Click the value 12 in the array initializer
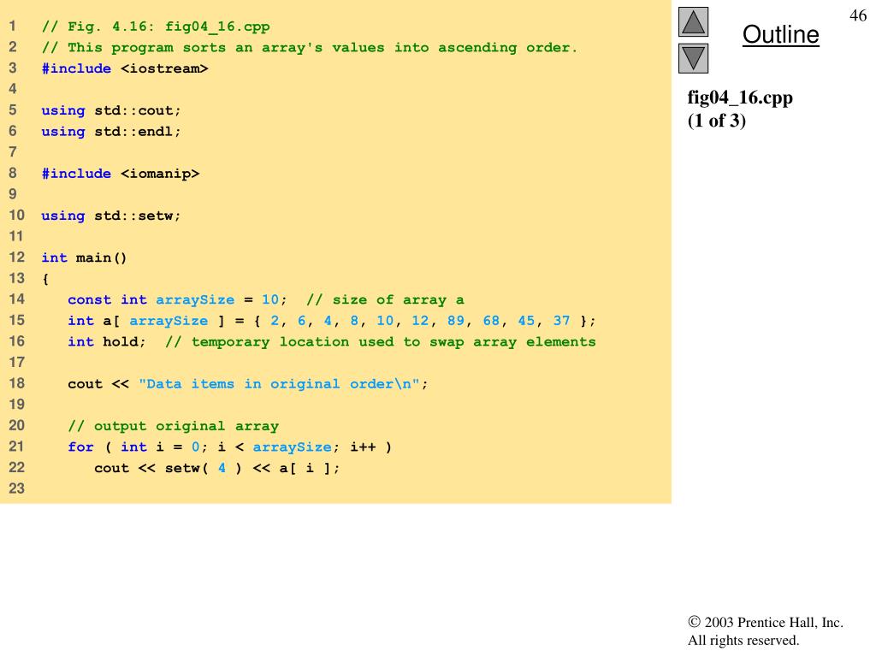 pyautogui.click(x=420, y=321)
